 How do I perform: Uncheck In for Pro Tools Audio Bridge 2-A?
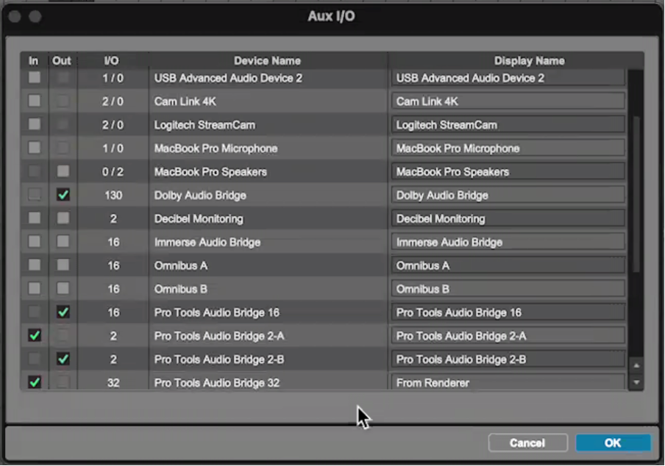(35, 336)
